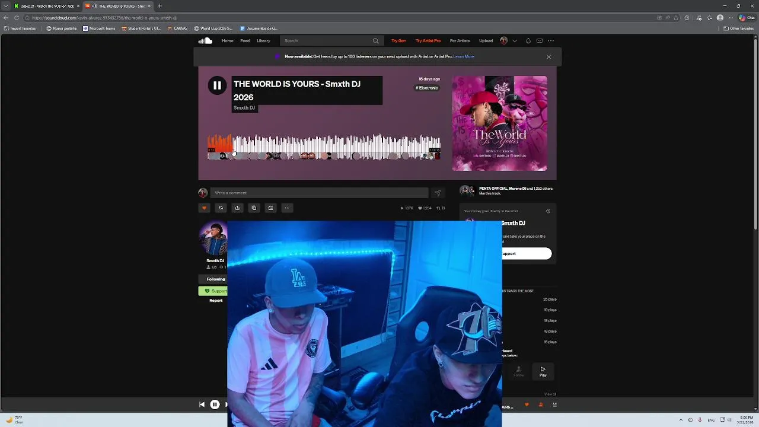Open PENTA OFFICIAL likers text
759x427 pixels.
click(x=493, y=189)
